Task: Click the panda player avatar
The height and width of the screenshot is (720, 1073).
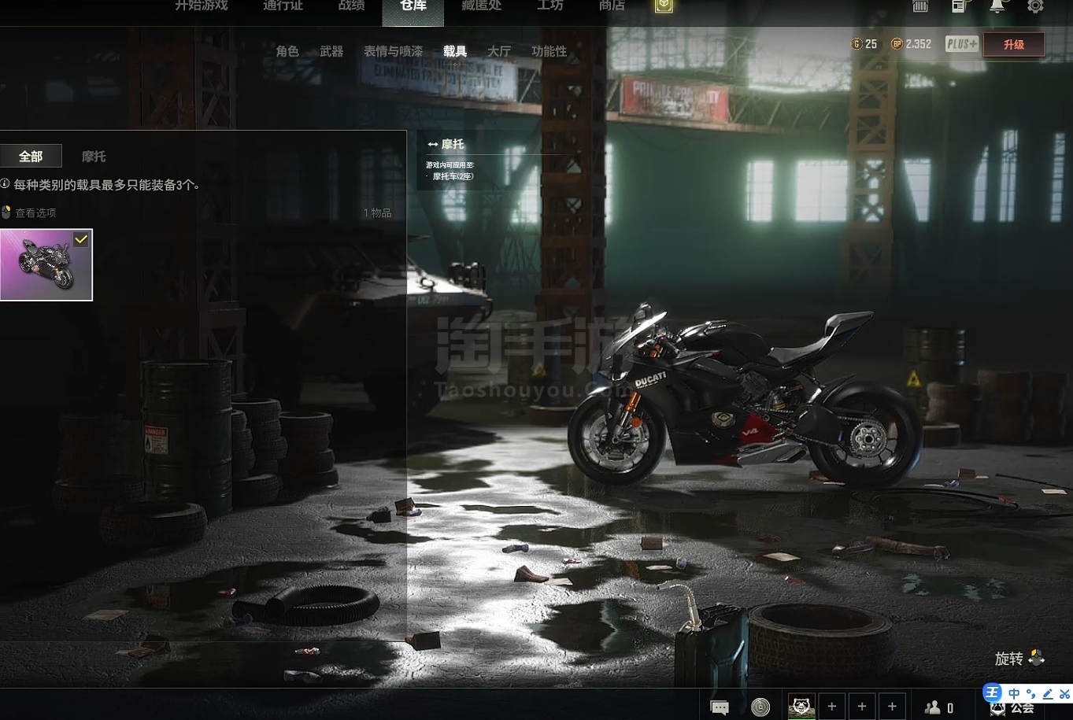Action: pyautogui.click(x=801, y=706)
